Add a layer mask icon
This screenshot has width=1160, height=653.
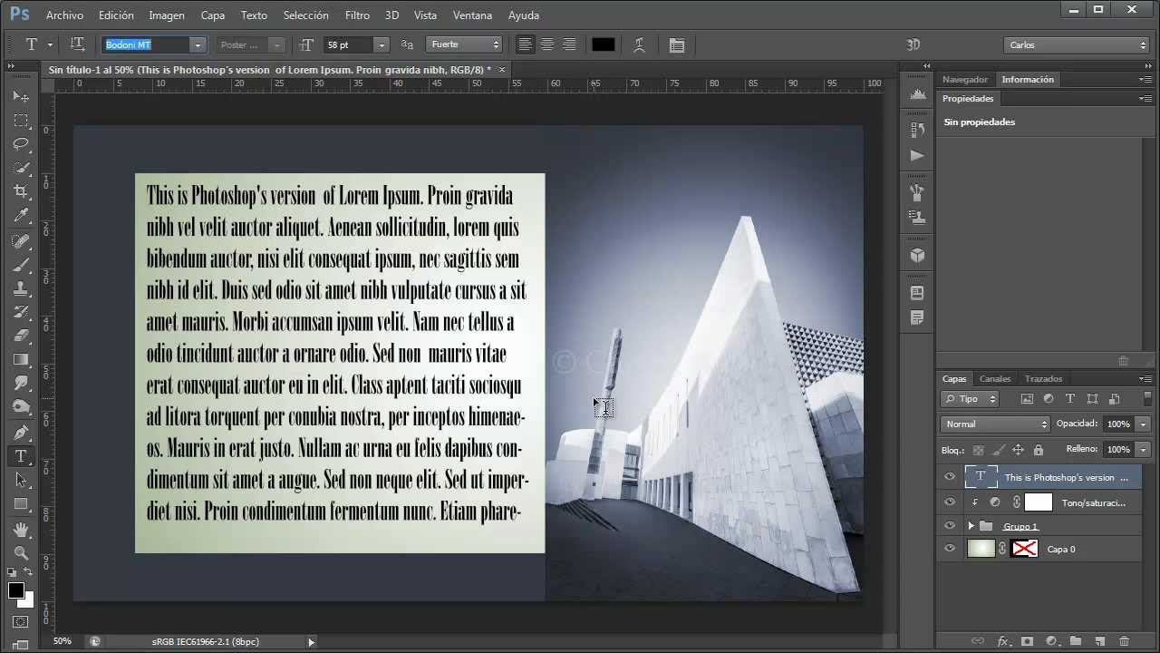[1028, 641]
